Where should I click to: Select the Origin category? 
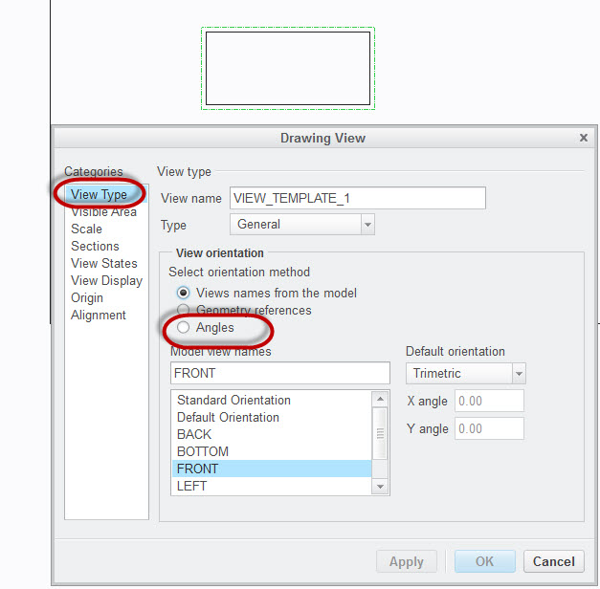point(87,298)
